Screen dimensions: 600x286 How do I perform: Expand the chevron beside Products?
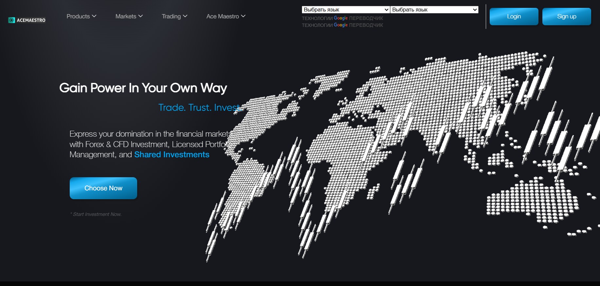[x=94, y=16]
